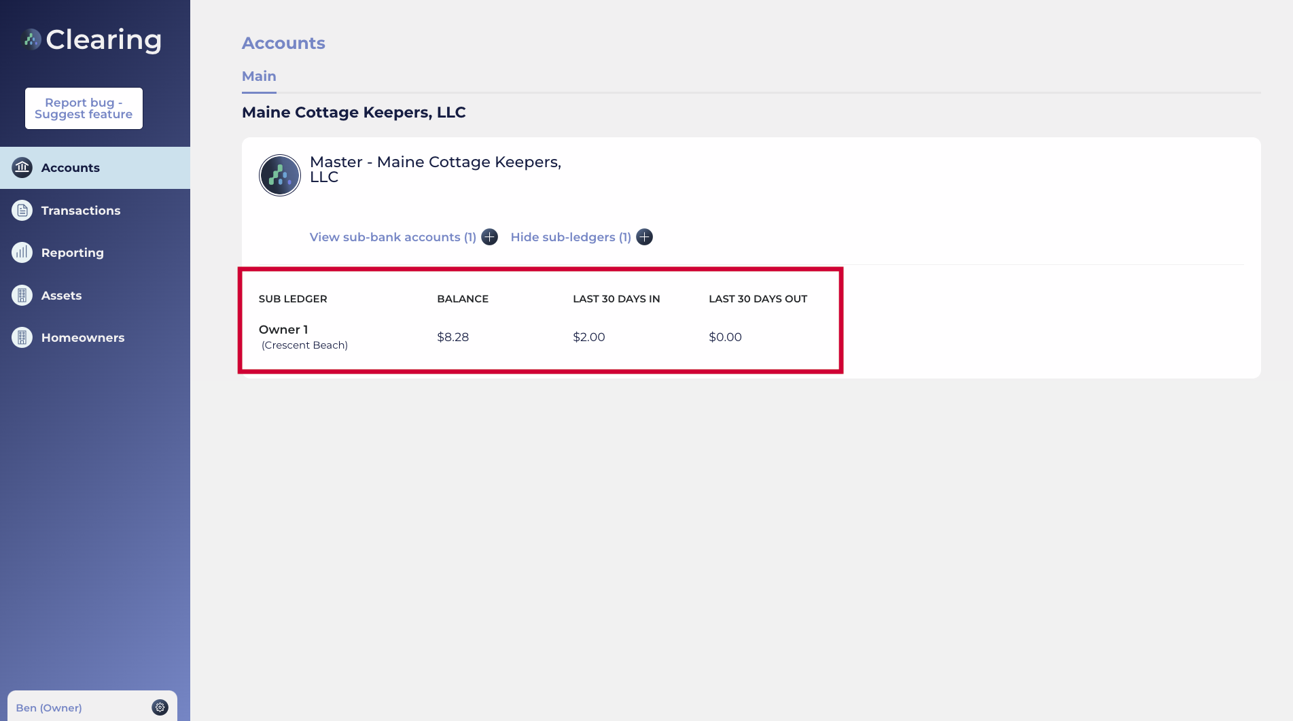This screenshot has width=1293, height=721.
Task: Click the Reporting bar chart icon
Action: [22, 253]
